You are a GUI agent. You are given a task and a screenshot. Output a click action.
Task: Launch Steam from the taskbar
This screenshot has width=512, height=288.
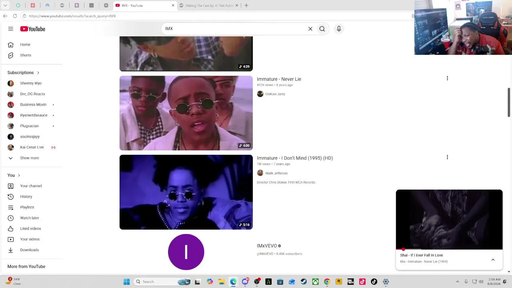[x=304, y=282]
